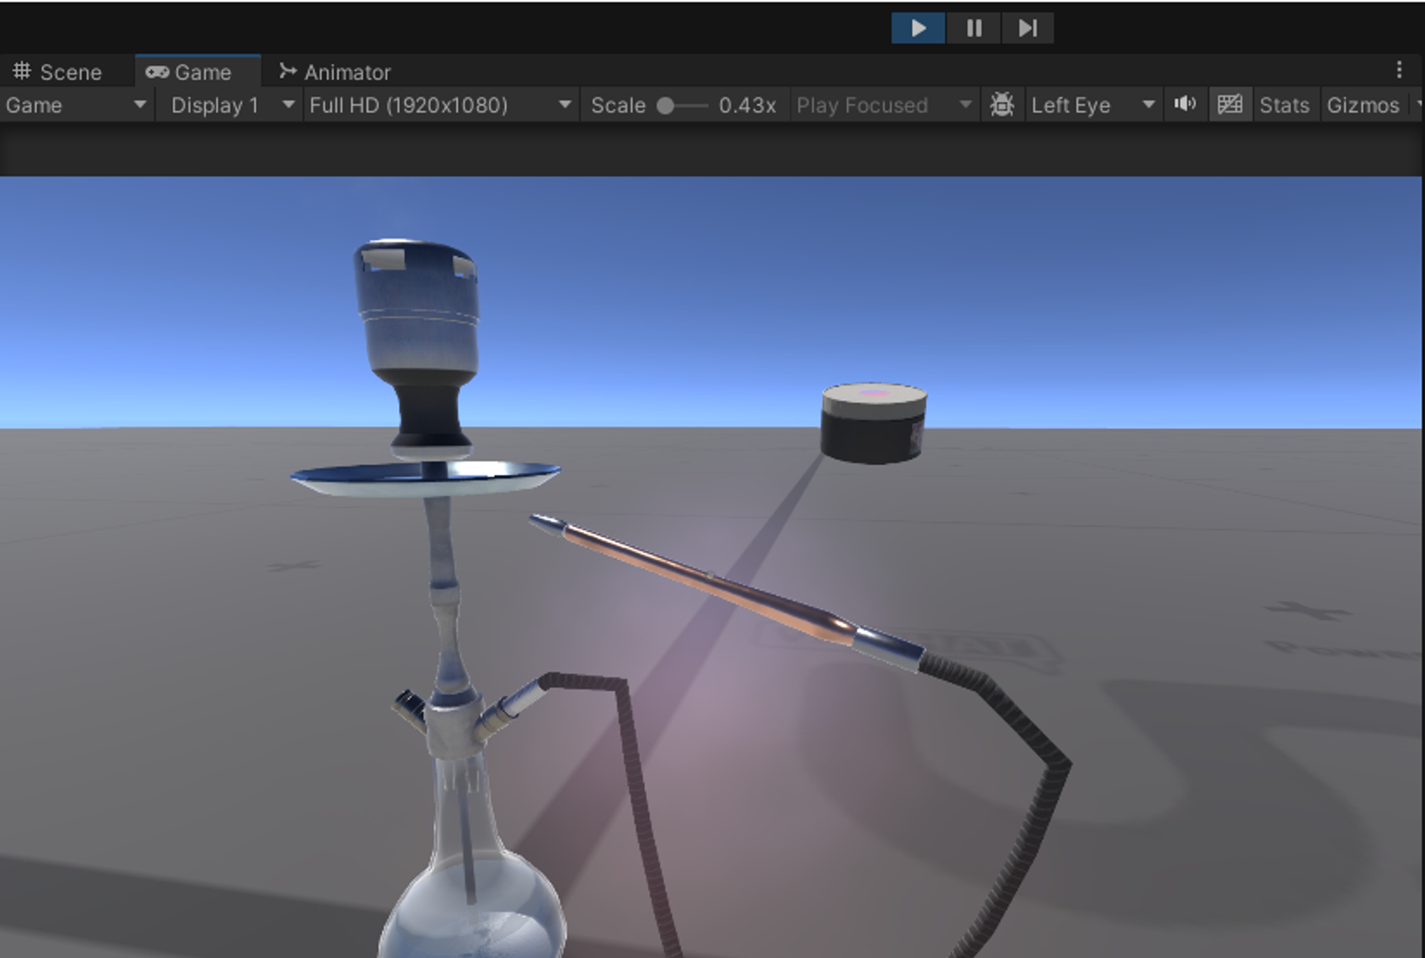This screenshot has width=1425, height=958.
Task: Pause the running game
Action: (x=973, y=28)
